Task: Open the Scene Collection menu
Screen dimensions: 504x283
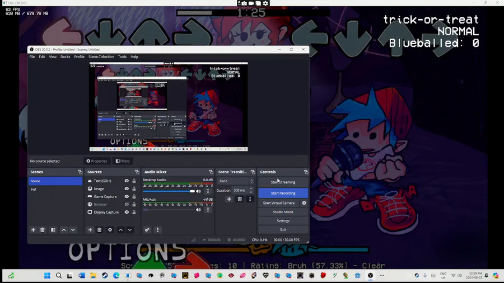Action: click(101, 57)
